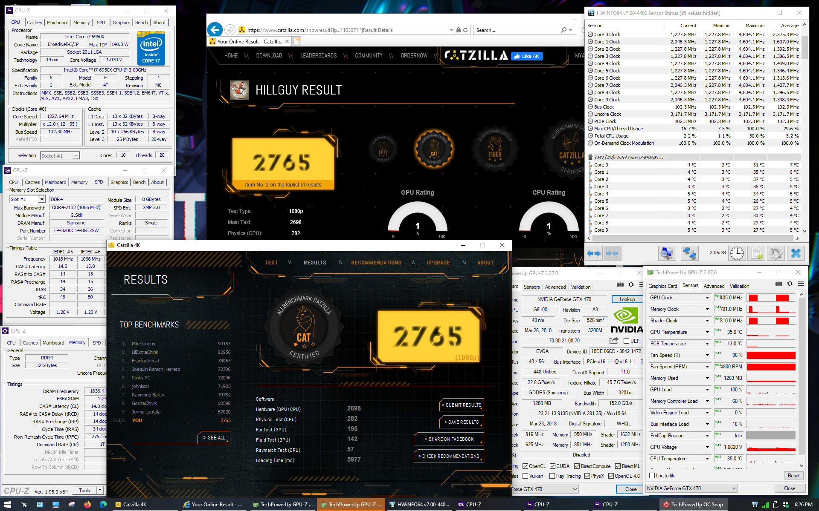Click browser refresh icon in address bar
The height and width of the screenshot is (511, 819).
[x=465, y=30]
